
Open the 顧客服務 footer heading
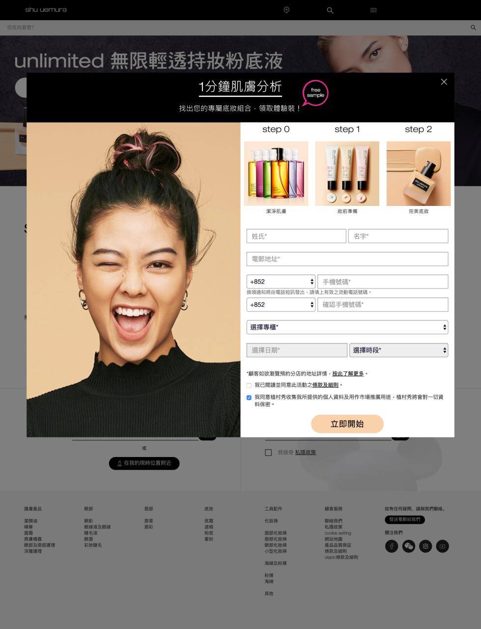[x=334, y=509]
